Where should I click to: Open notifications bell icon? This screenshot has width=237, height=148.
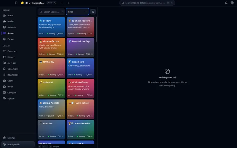pyautogui.click(x=226, y=3)
